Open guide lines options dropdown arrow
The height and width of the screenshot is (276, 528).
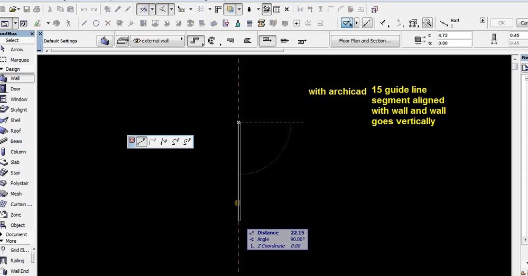[x=152, y=10]
